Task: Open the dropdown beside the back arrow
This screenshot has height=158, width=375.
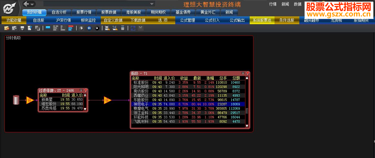Action: pyautogui.click(x=32, y=4)
